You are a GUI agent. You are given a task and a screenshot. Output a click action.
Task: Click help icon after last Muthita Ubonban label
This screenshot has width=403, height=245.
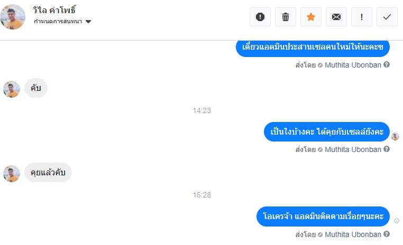click(x=387, y=234)
